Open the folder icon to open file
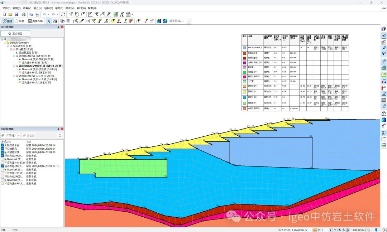This screenshot has height=232, width=387. coord(10,14)
